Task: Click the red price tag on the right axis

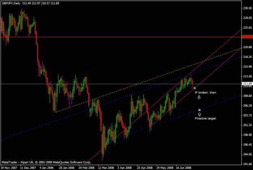Action: tap(247, 37)
